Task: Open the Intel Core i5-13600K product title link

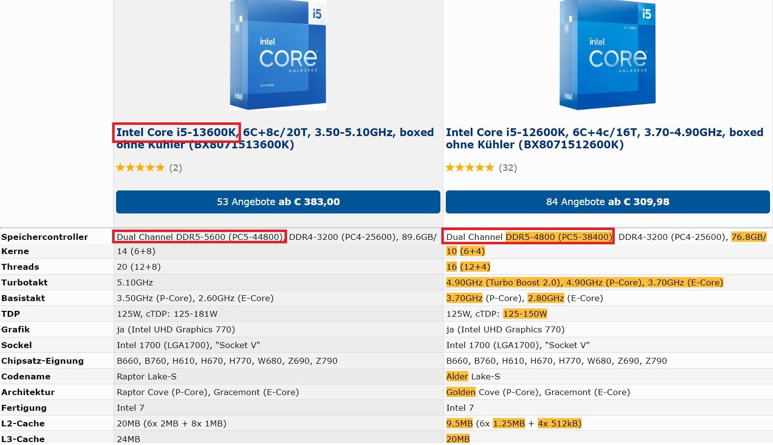Action: coord(275,138)
